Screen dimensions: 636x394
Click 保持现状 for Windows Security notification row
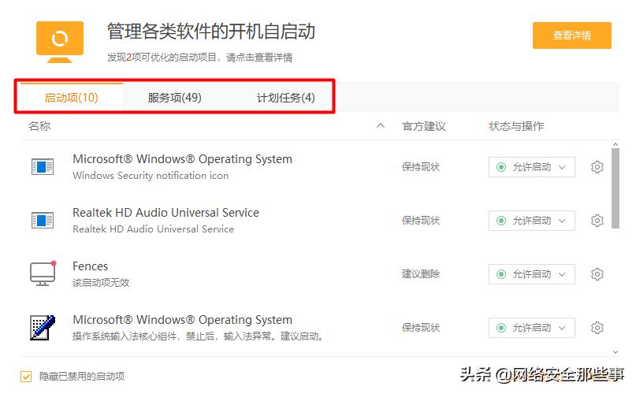pyautogui.click(x=421, y=167)
